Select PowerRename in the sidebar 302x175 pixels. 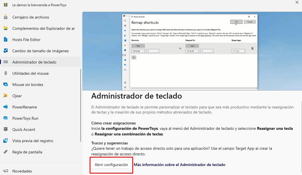(40, 107)
